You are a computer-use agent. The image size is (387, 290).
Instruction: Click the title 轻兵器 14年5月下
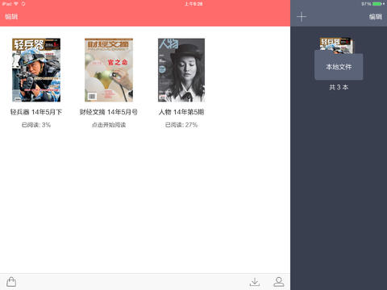pos(36,112)
